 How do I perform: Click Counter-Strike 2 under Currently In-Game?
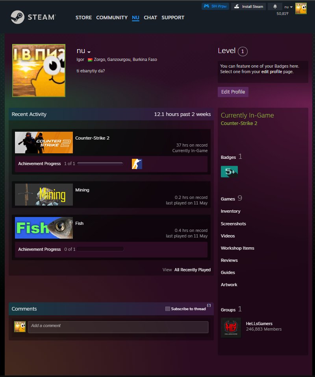[x=239, y=123]
